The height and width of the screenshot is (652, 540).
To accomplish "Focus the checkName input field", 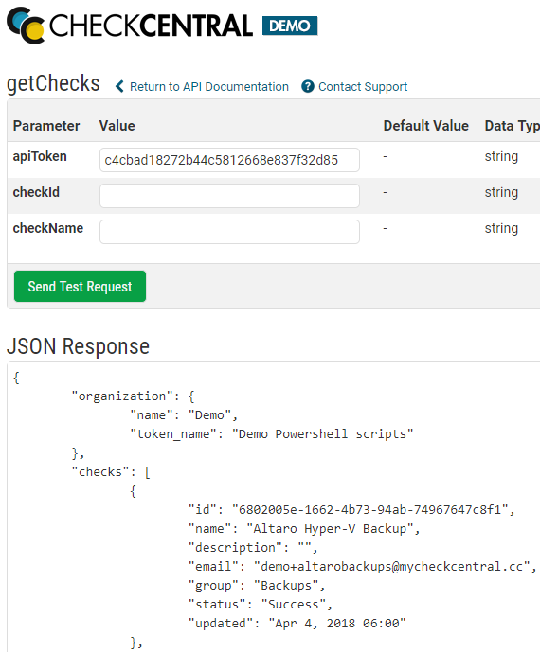I will pos(229,232).
